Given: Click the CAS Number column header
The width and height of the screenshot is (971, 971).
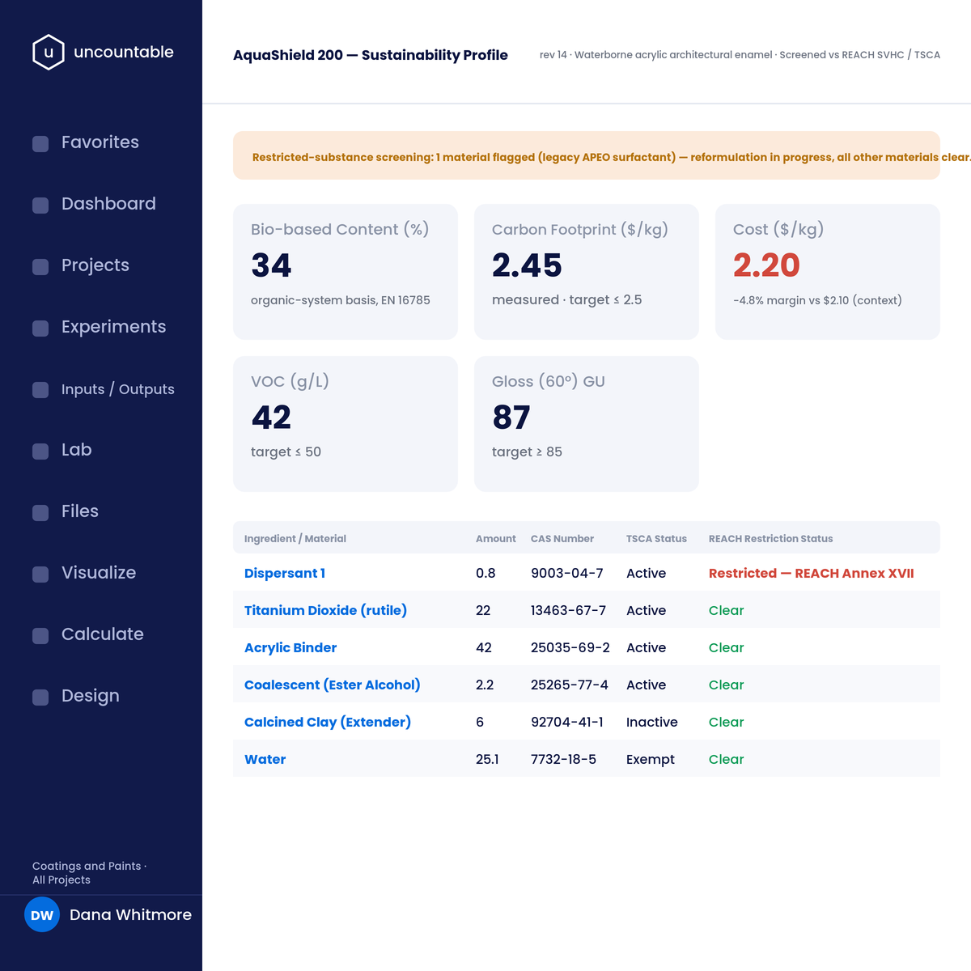Looking at the screenshot, I should (562, 538).
